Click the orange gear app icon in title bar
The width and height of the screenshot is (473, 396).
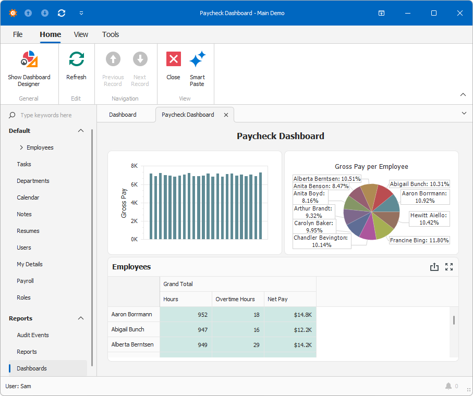click(x=13, y=13)
